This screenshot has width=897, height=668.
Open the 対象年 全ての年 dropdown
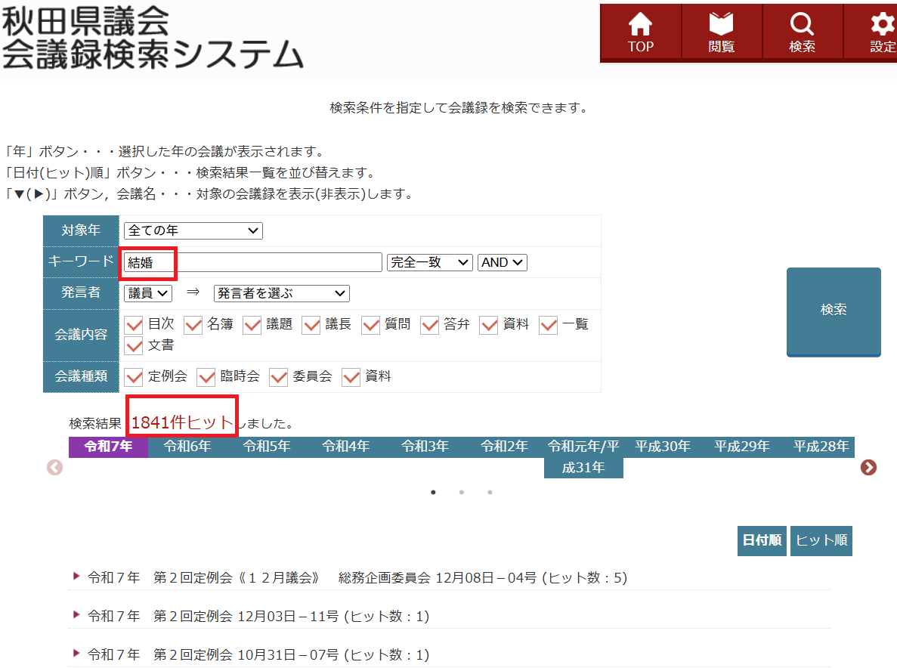193,230
